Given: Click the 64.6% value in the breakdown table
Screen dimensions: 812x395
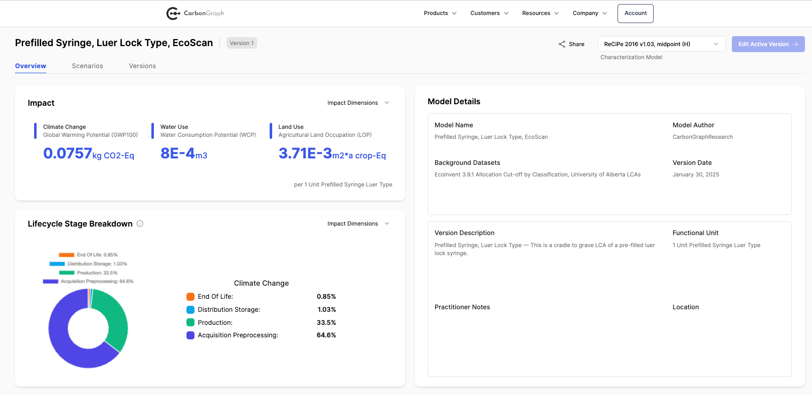Looking at the screenshot, I should (326, 335).
